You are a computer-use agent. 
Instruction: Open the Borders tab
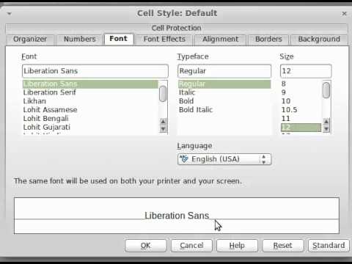(268, 40)
